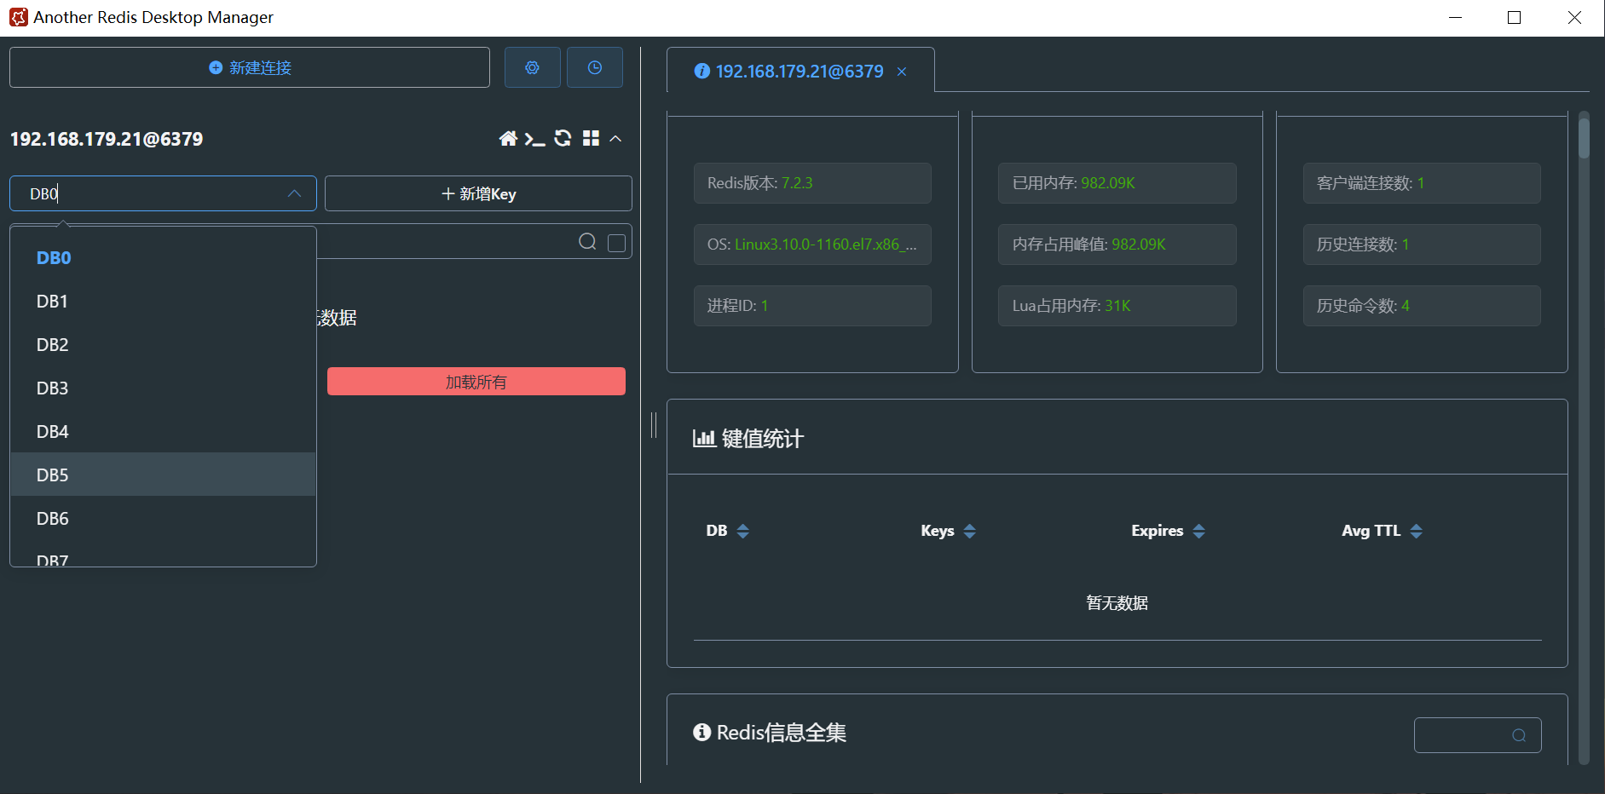Collapse the DB0 database dropdown arrow
Image resolution: width=1605 pixels, height=794 pixels.
(294, 193)
